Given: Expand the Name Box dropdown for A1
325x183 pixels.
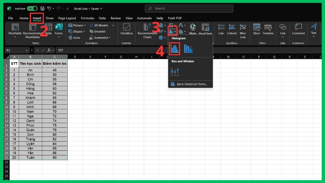Looking at the screenshot, I should pyautogui.click(x=27, y=50).
